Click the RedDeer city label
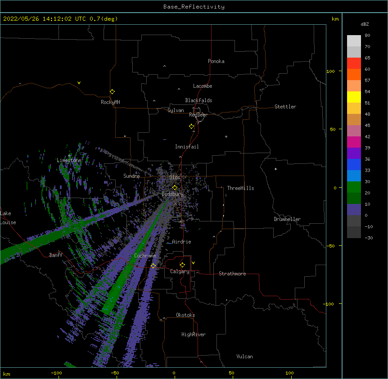This screenshot has height=379, width=388. click(198, 115)
